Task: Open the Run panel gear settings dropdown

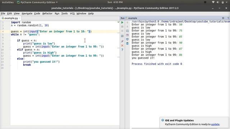Action: (x=224, y=18)
